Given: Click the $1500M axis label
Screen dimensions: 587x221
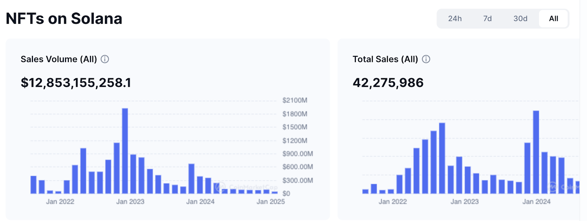Looking at the screenshot, I should [295, 127].
